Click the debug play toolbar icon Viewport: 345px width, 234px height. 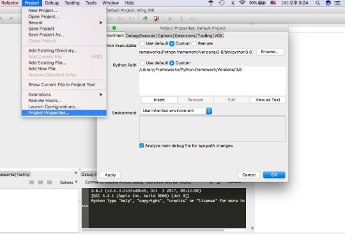pos(170,19)
